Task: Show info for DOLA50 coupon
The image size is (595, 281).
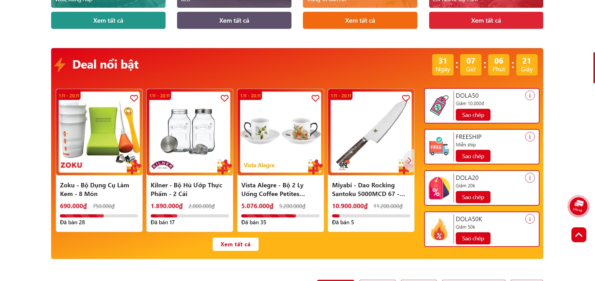Action: coord(530,96)
